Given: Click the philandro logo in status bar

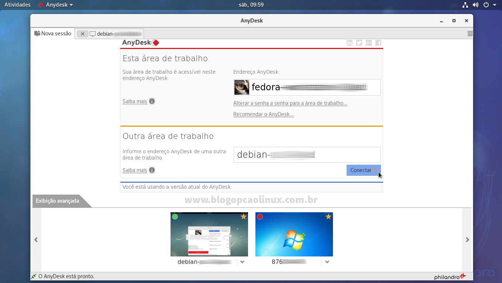Looking at the screenshot, I should [450, 276].
